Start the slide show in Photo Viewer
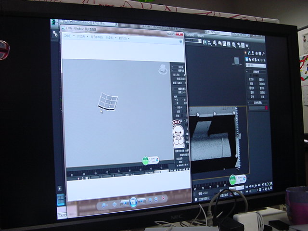 tap(133, 202)
